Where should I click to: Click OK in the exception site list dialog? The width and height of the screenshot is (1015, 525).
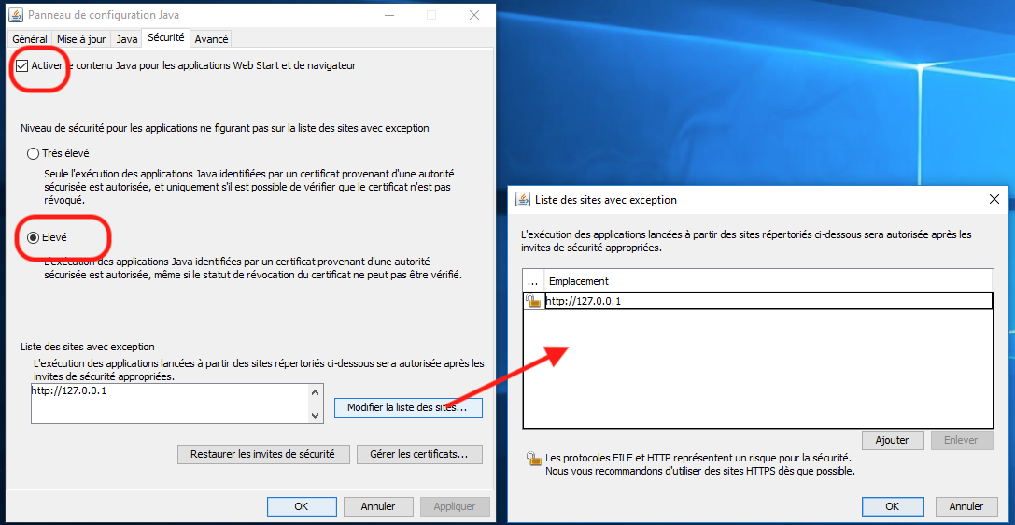892,506
